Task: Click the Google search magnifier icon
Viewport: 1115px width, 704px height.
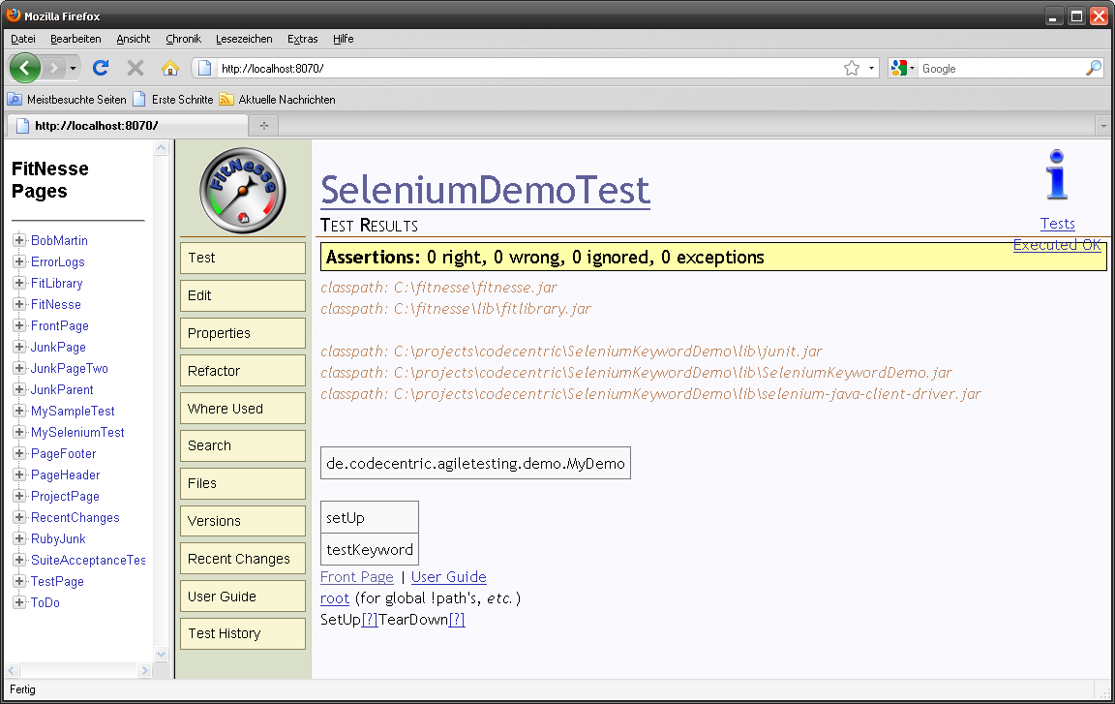Action: (x=1094, y=68)
